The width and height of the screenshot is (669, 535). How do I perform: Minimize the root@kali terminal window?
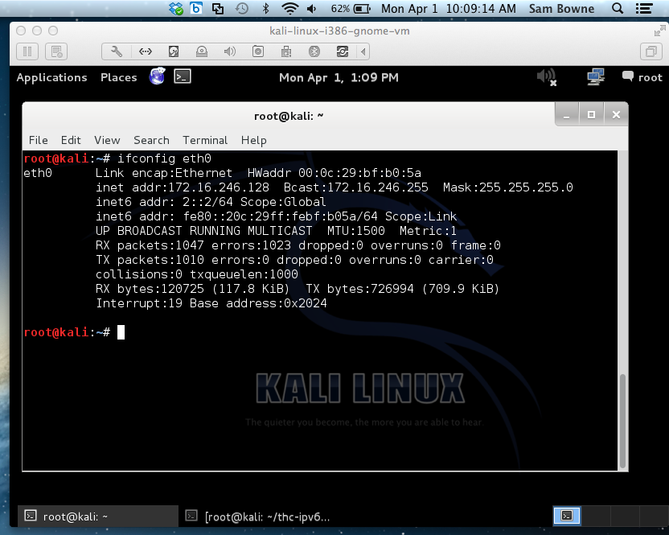[x=567, y=115]
